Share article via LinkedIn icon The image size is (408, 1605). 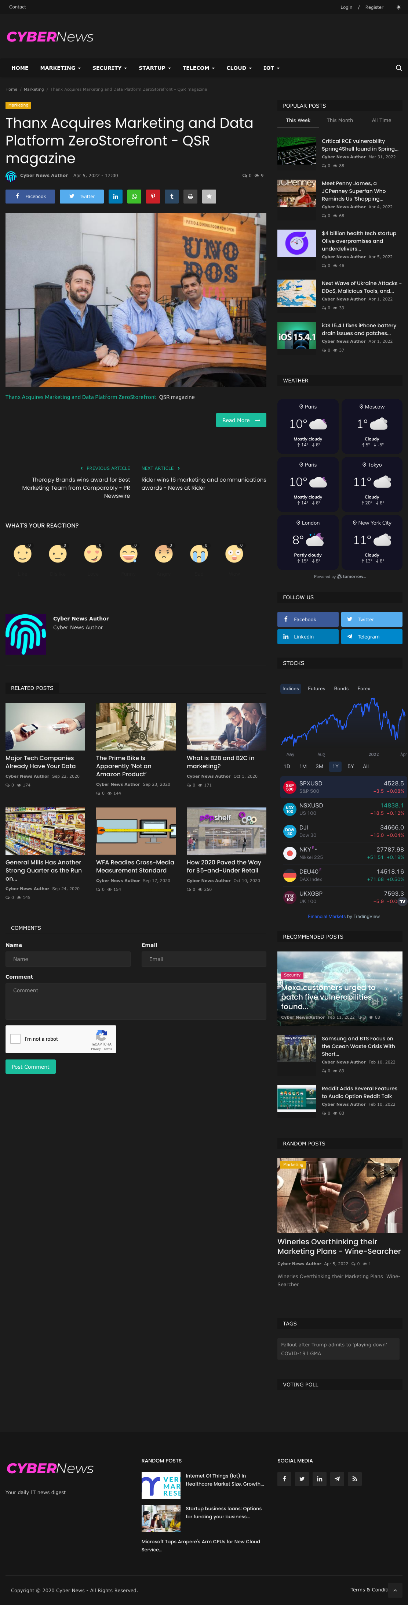tap(116, 196)
